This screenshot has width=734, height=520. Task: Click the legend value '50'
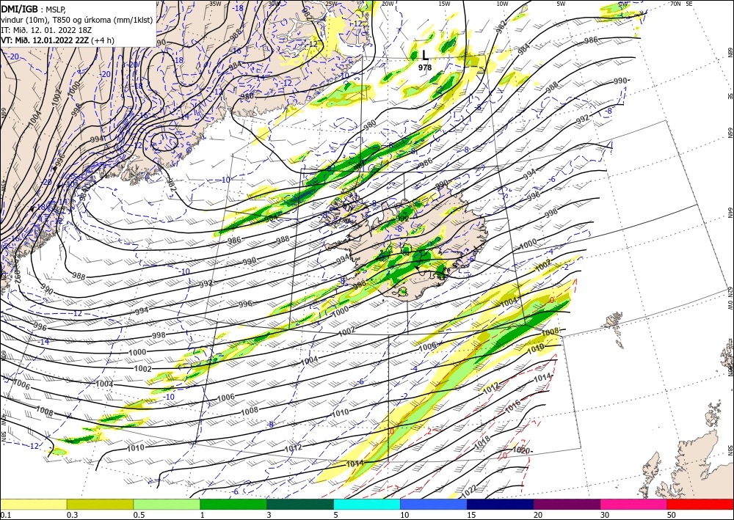point(671,514)
